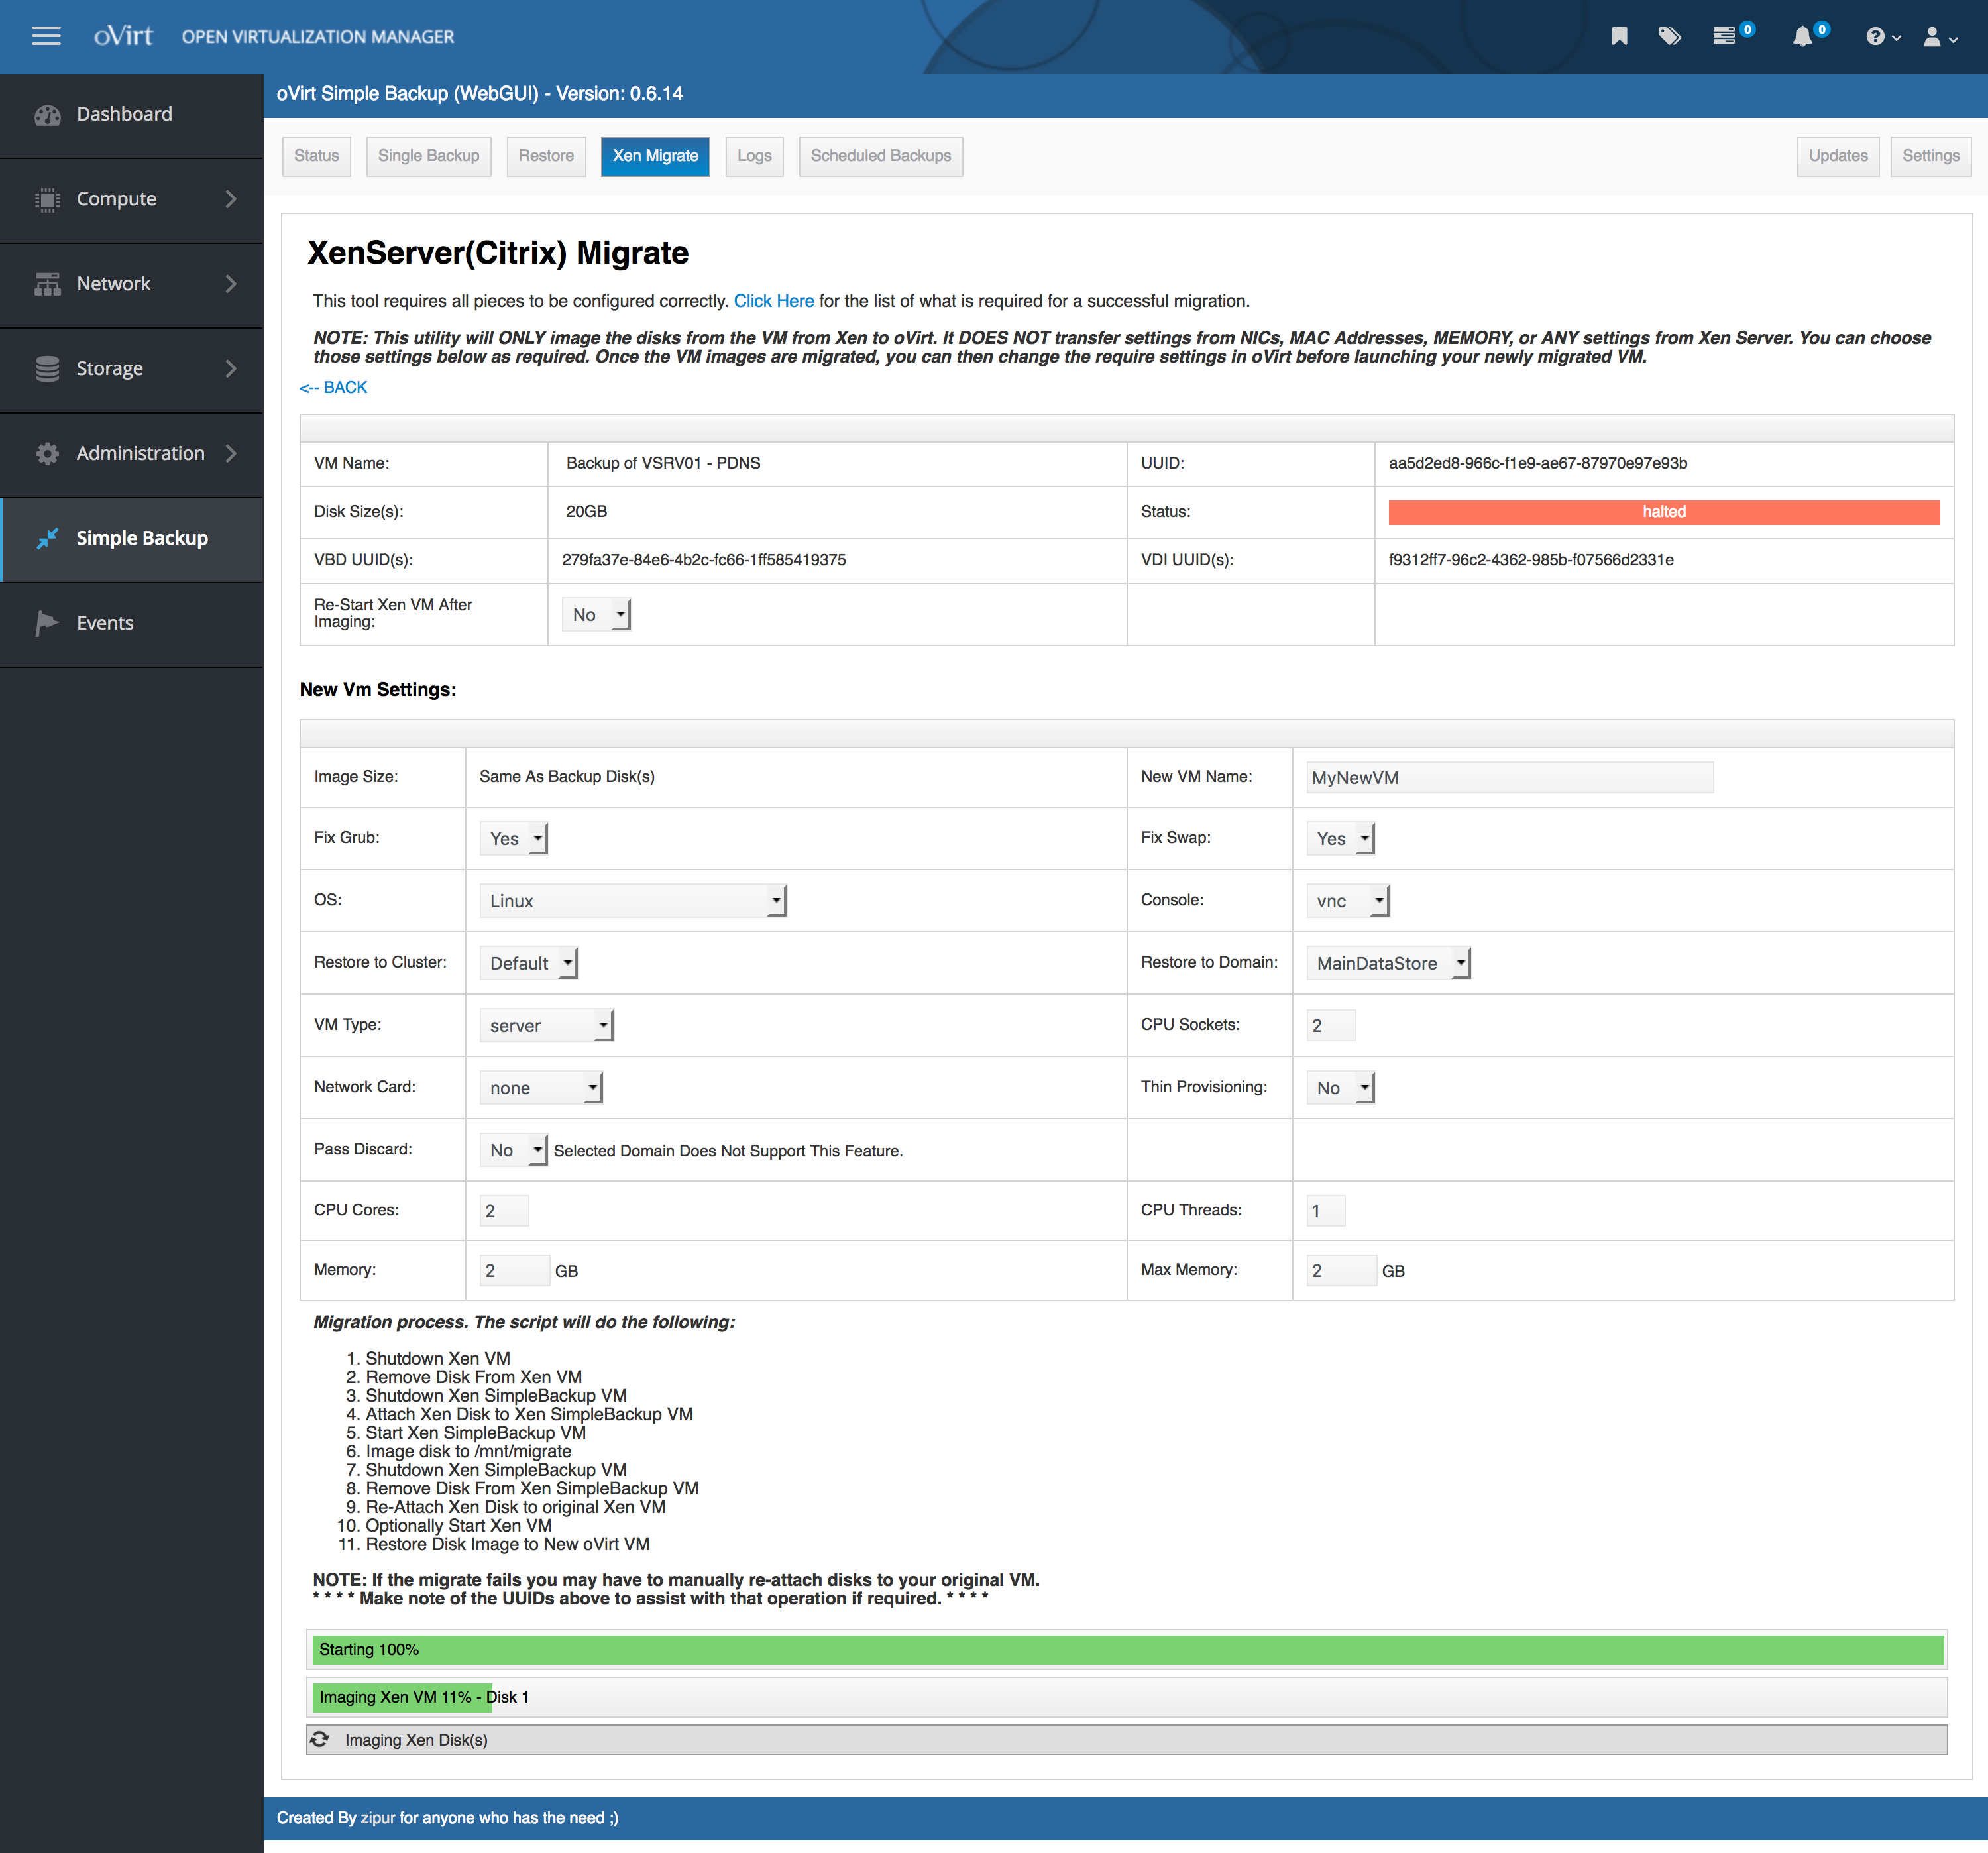Toggle the Fix Grub Yes/No selector

513,838
